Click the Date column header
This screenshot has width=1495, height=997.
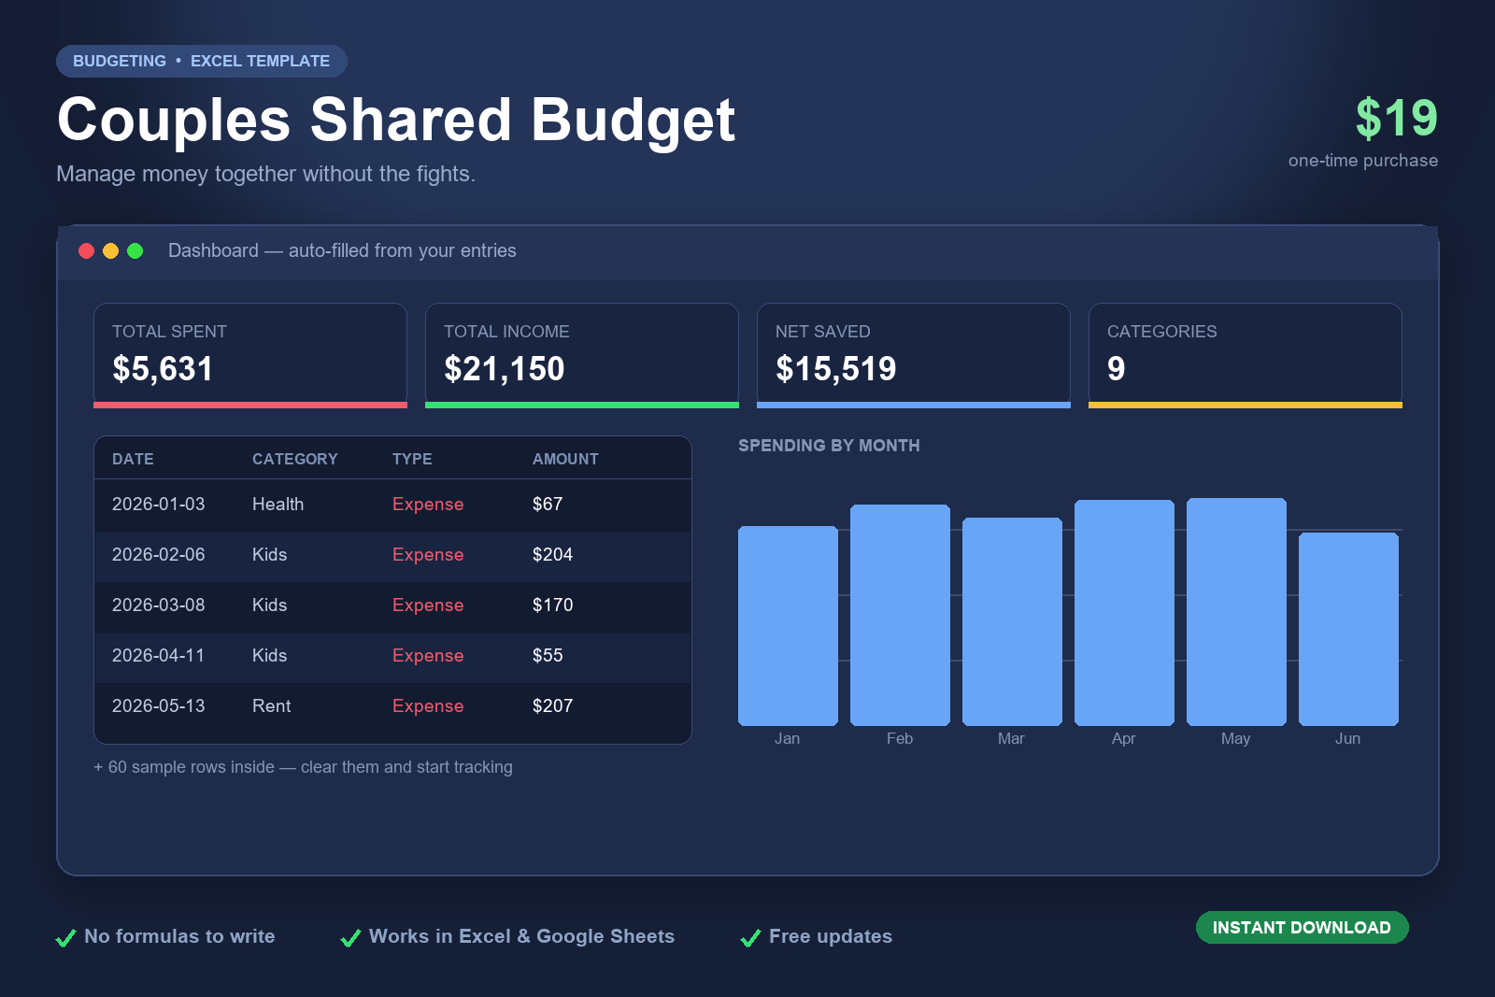point(133,459)
